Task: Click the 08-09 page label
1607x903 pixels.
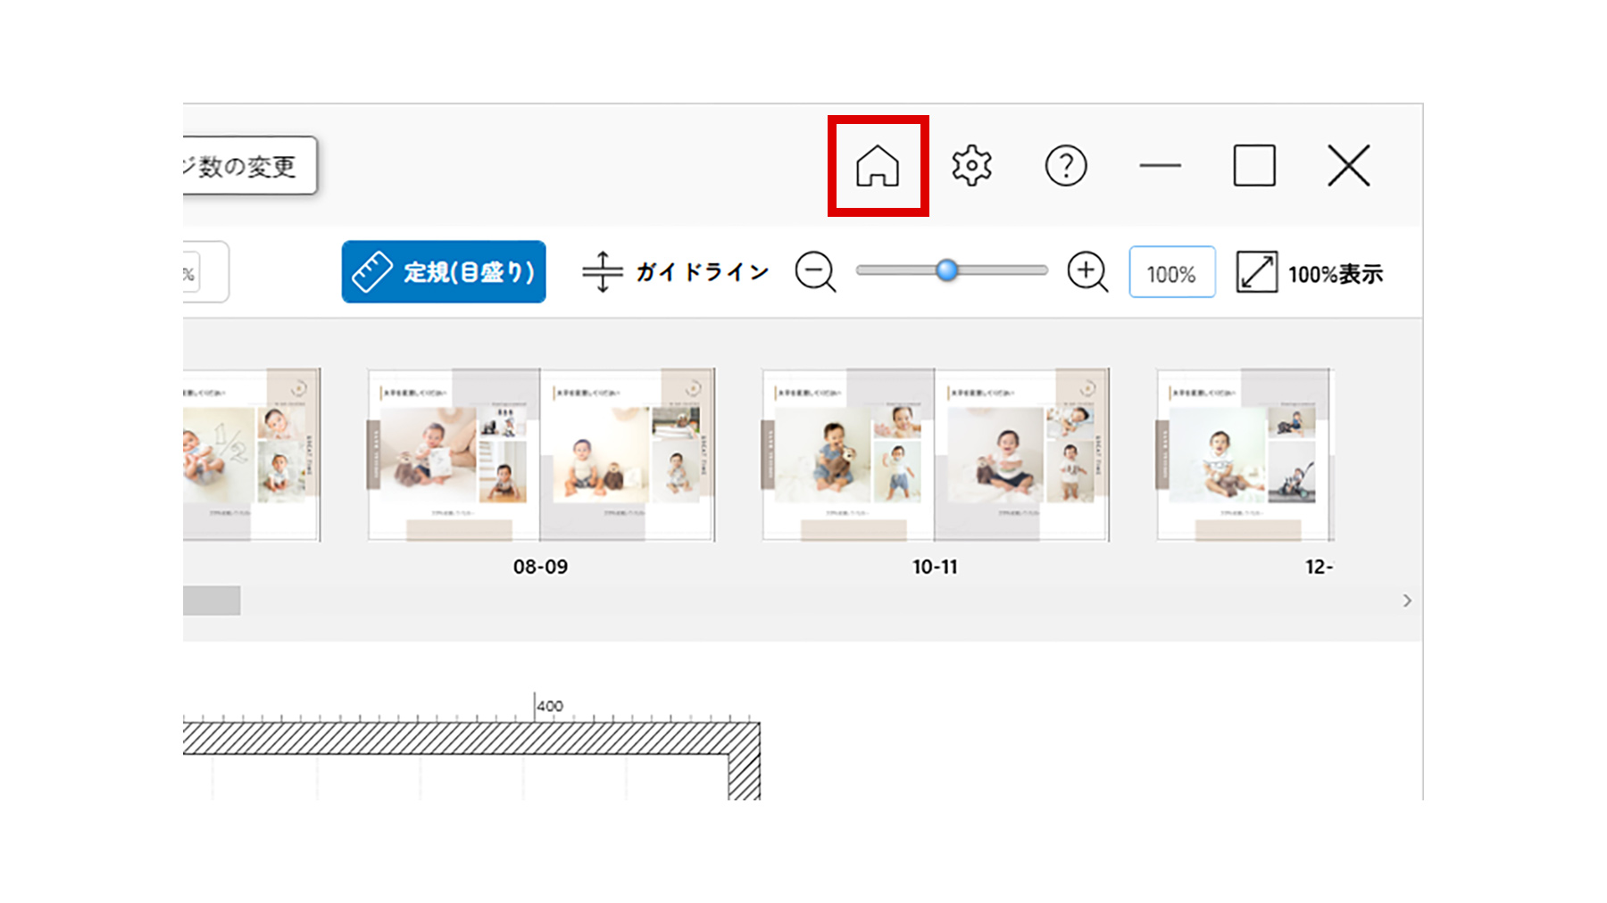Action: tap(540, 567)
